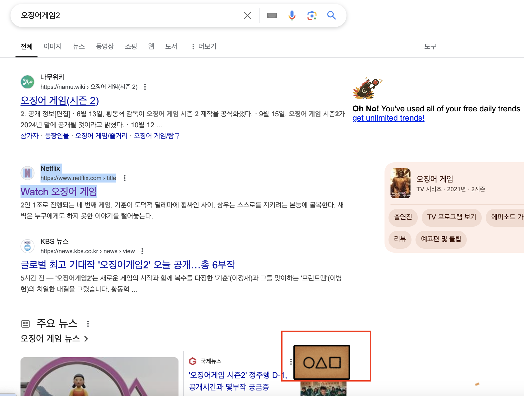Screen dimensions: 524x396
Task: Switch to the 이미지 tab
Action: pos(52,46)
